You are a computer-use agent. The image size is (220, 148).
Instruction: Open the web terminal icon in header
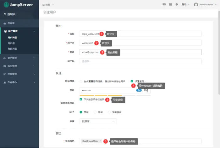point(170,4)
